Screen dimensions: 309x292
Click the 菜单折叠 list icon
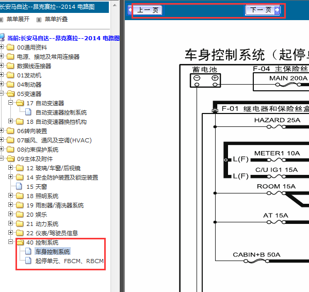[x=39, y=20]
